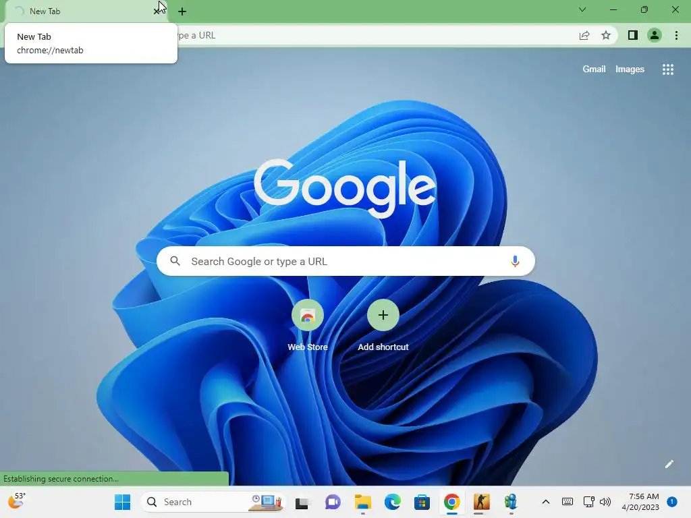Focus the address bar URL field
The width and height of the screenshot is (691, 518).
[375, 35]
